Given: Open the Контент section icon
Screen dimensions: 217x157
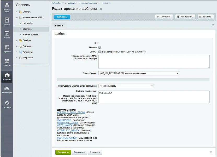Looking at the screenshot, I should pyautogui.click(x=7, y=20).
